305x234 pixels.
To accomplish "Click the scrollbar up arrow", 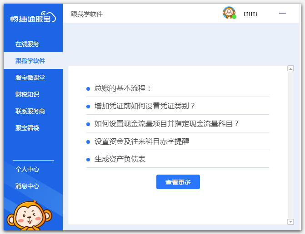I will click(290, 68).
